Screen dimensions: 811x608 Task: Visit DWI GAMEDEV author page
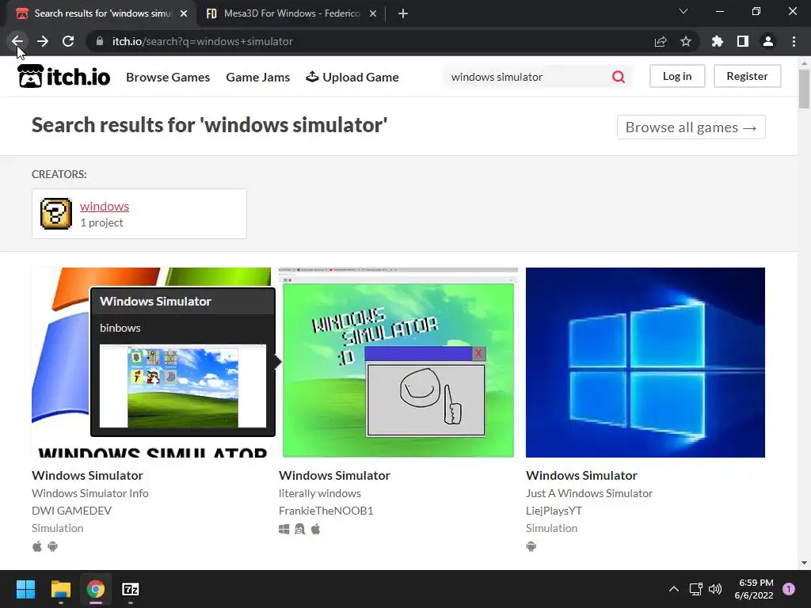(x=71, y=511)
